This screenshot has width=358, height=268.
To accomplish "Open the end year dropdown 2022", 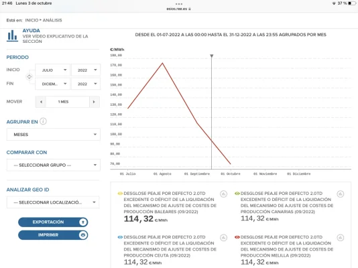I will point(86,84).
